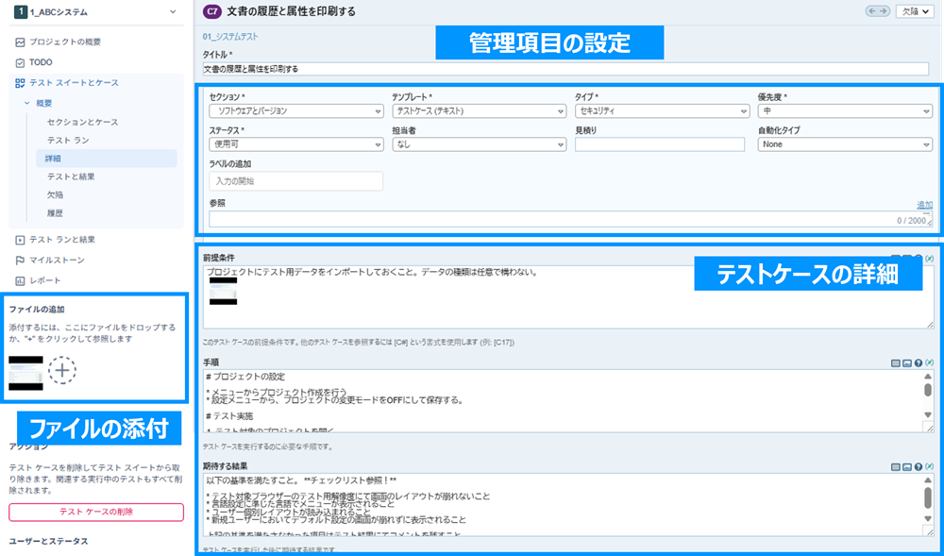This screenshot has height=556, width=944.
Task: Select the テスト スイートとケース grid icon
Action: pos(20,83)
